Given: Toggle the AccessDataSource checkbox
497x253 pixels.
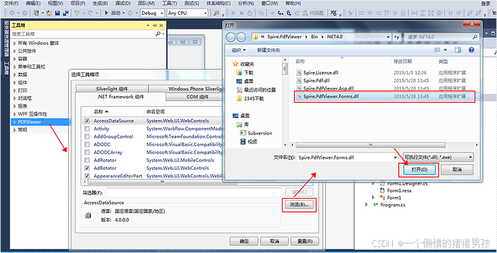Looking at the screenshot, I should 87,121.
